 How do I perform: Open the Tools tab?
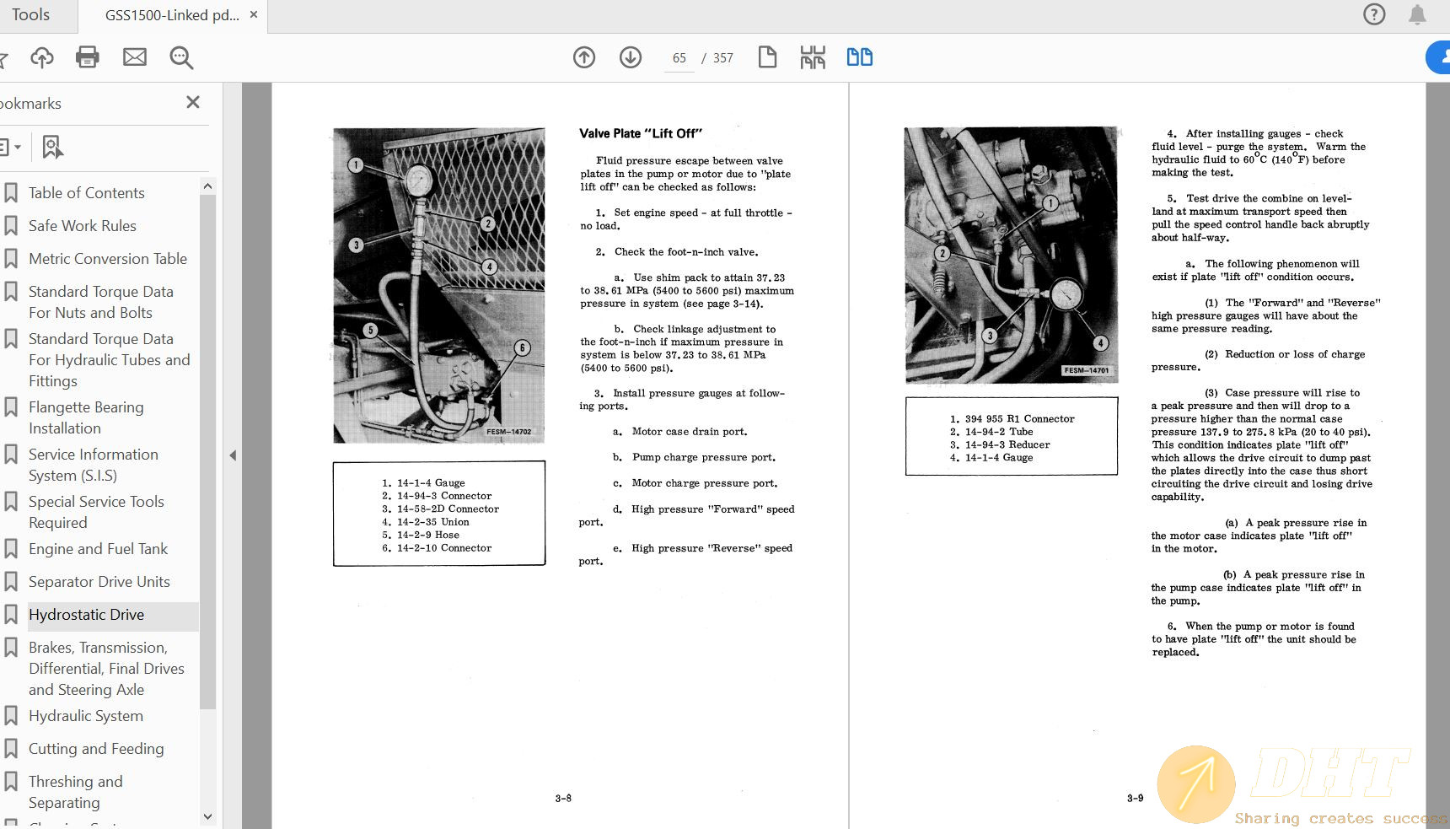tap(31, 15)
